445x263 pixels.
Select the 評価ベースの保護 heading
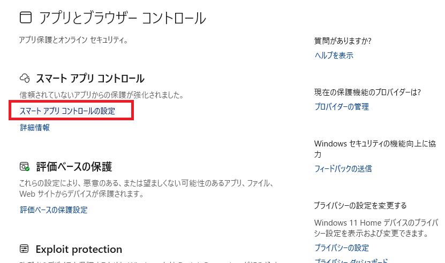(74, 166)
